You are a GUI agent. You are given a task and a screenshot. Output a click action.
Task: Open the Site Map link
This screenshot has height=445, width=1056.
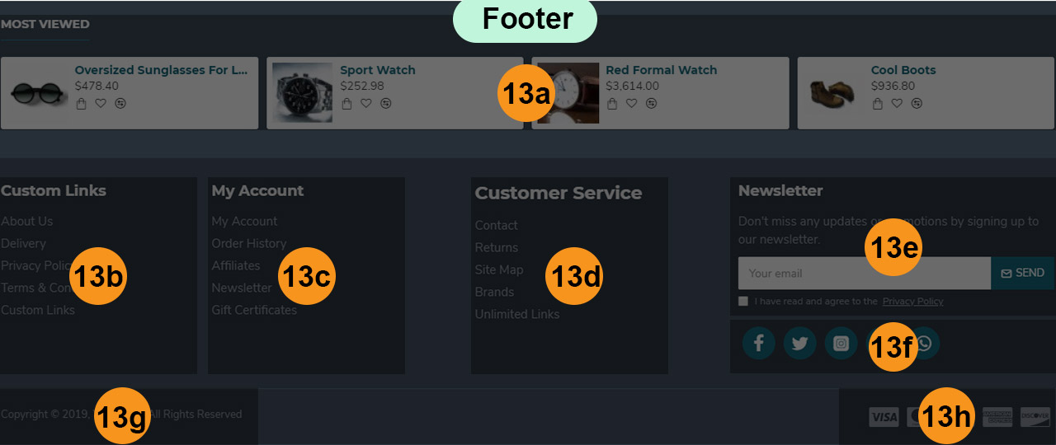[499, 269]
